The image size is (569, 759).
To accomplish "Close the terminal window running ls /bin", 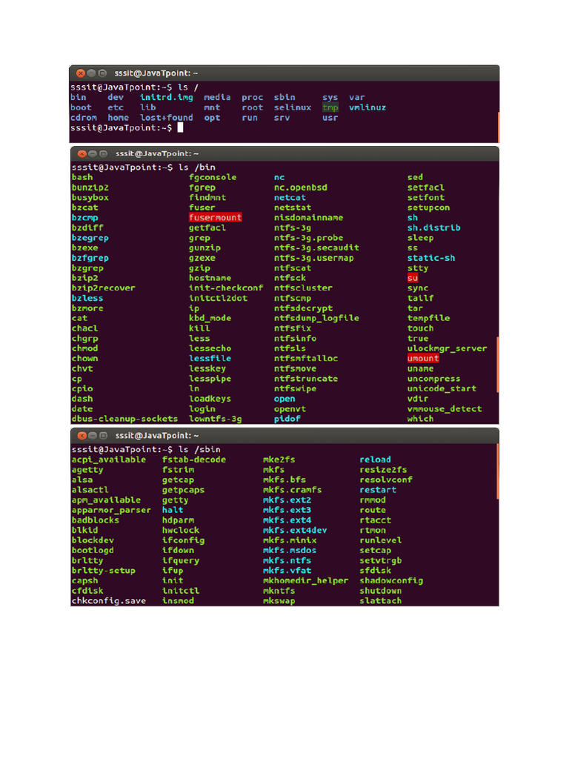I will [x=81, y=154].
